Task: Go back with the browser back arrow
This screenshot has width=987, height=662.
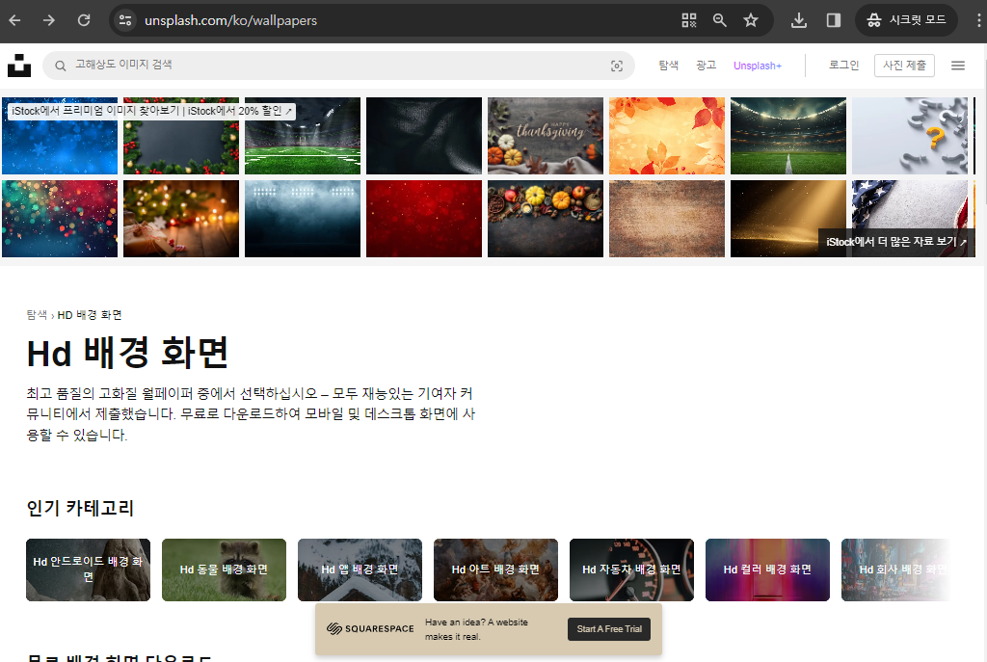Action: (14, 20)
